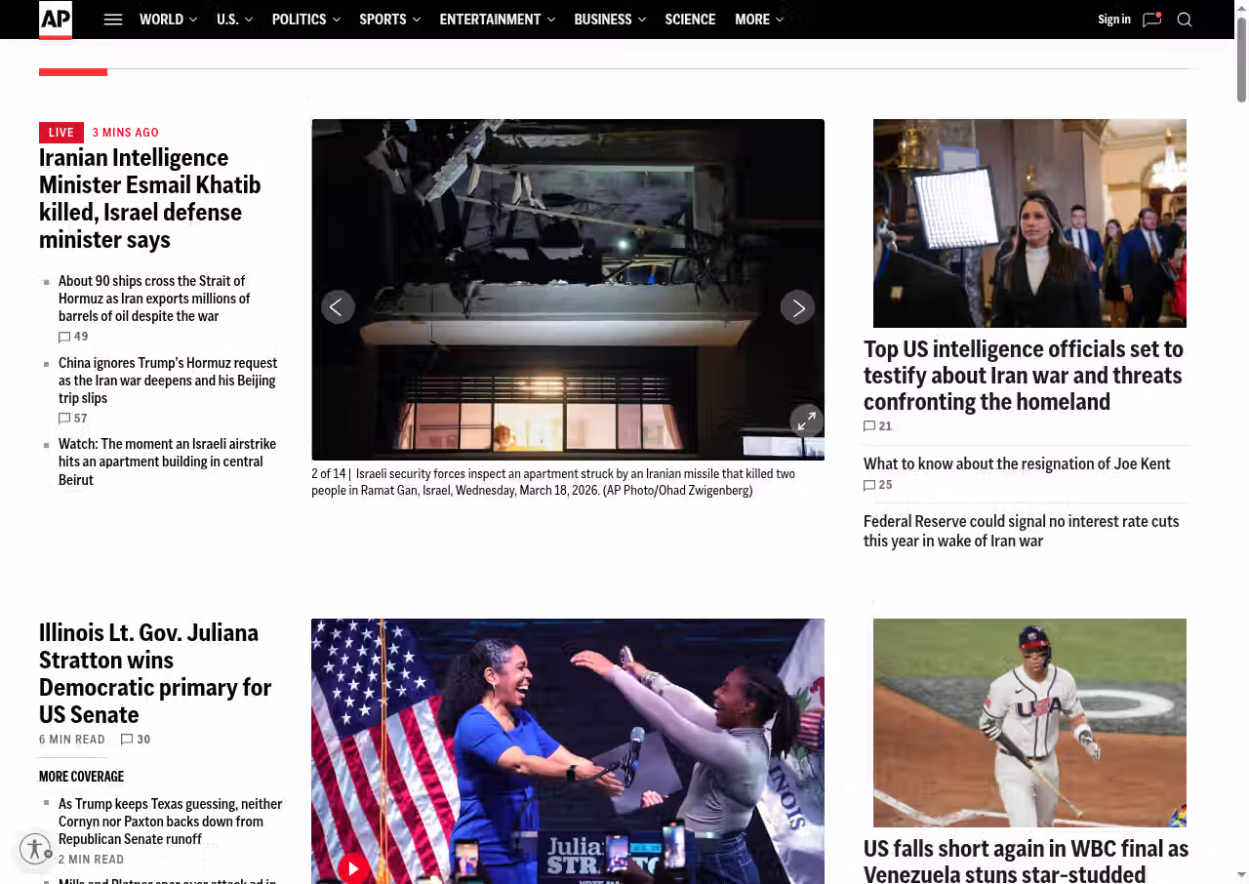Expand the Politics dropdown menu
The width and height of the screenshot is (1249, 884).
[305, 20]
